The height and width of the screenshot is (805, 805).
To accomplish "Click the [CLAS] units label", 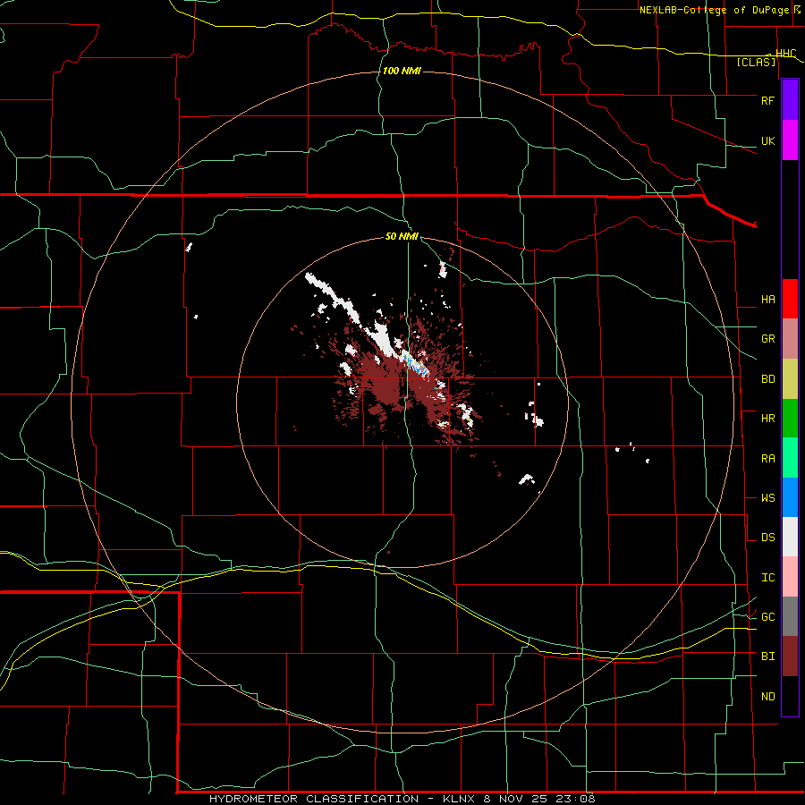I will pos(756,63).
